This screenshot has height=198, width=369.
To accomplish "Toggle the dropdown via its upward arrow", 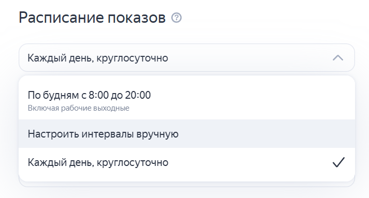I will click(x=338, y=58).
